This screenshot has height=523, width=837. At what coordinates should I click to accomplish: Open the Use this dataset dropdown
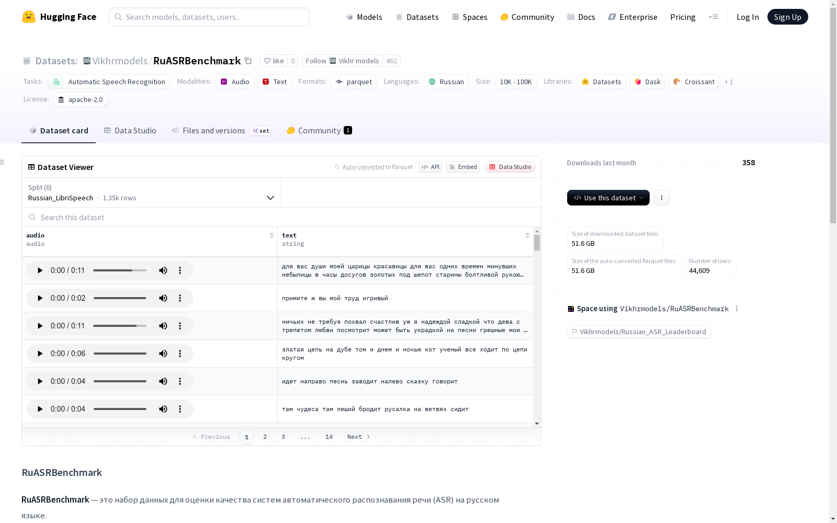coord(608,198)
